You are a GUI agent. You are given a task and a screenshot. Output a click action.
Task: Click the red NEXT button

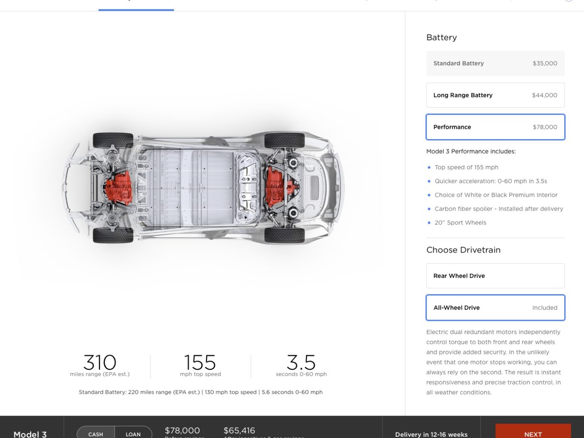coord(533,432)
